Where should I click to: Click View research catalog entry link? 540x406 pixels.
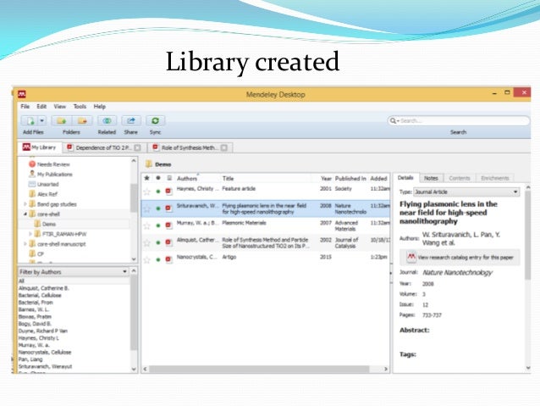pos(460,258)
